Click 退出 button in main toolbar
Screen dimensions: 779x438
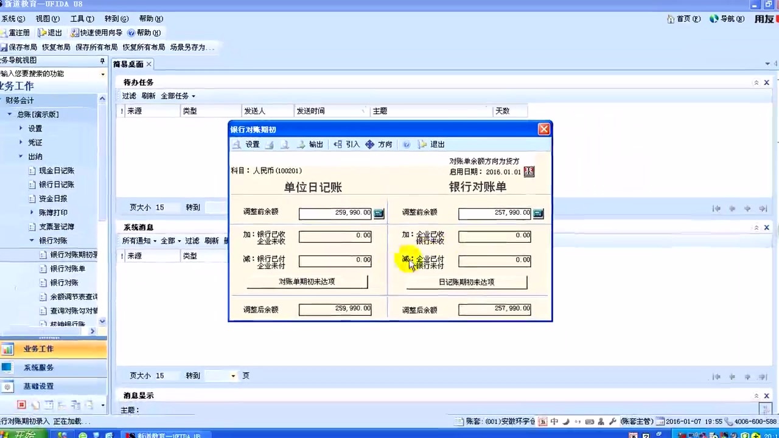51,33
